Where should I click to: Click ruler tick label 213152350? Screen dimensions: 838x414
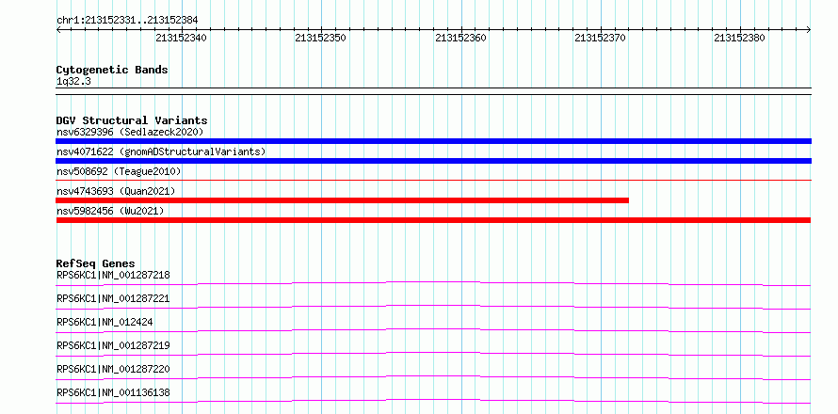321,38
